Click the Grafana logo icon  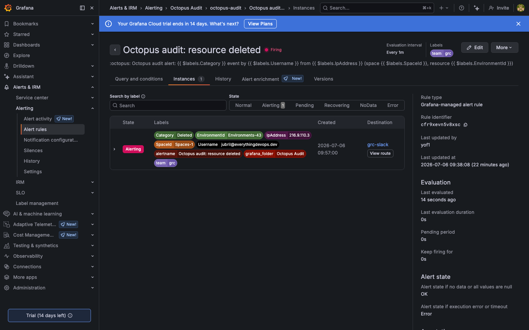8,8
